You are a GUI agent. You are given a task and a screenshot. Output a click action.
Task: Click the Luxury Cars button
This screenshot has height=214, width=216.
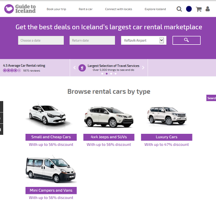pyautogui.click(x=167, y=137)
